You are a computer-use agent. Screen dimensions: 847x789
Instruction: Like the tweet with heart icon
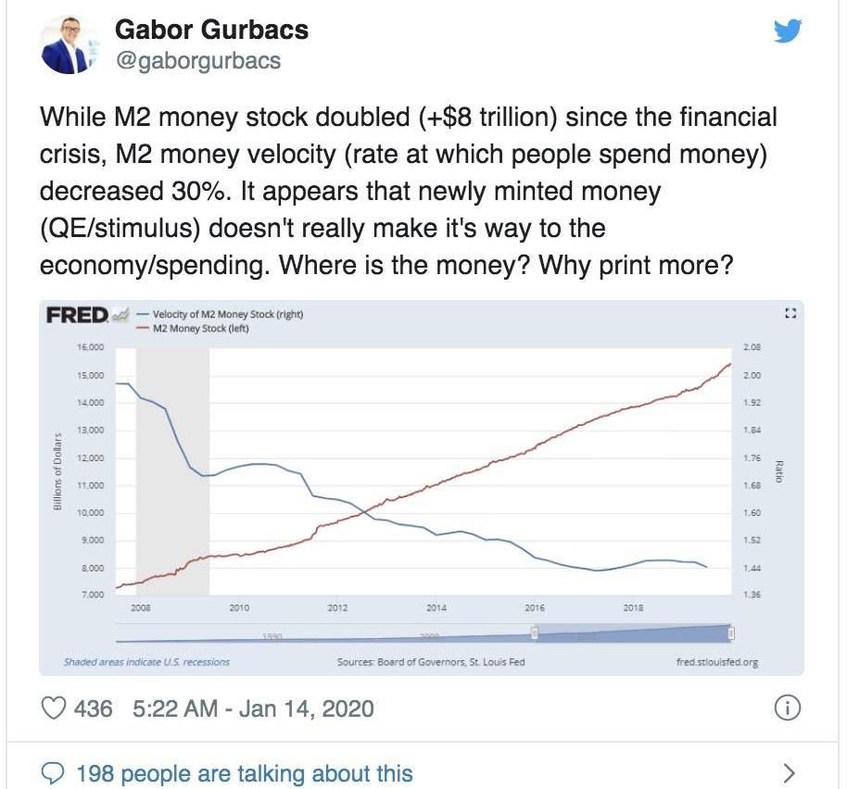point(54,708)
